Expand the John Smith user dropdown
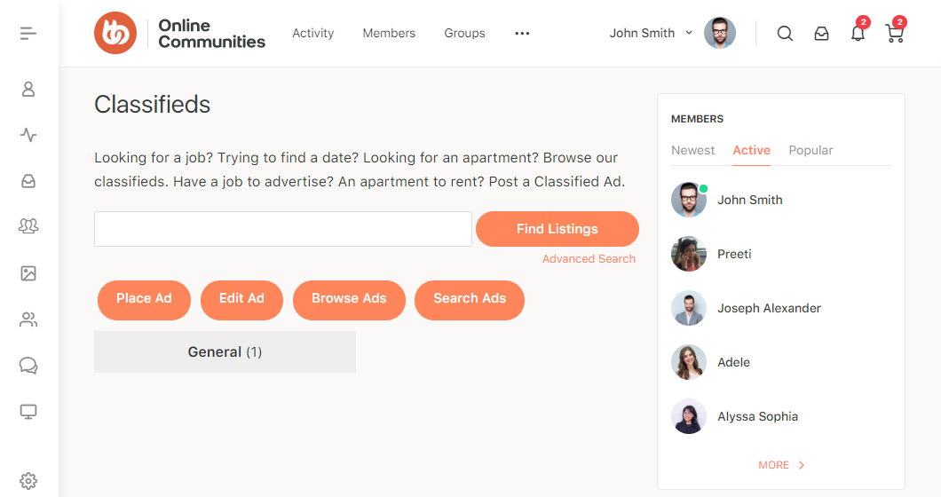Image resolution: width=941 pixels, height=497 pixels. pos(651,33)
